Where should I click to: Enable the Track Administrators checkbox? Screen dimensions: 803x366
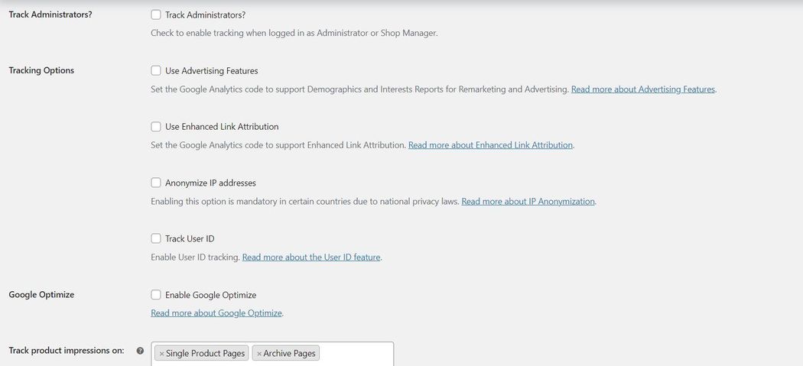pyautogui.click(x=156, y=15)
